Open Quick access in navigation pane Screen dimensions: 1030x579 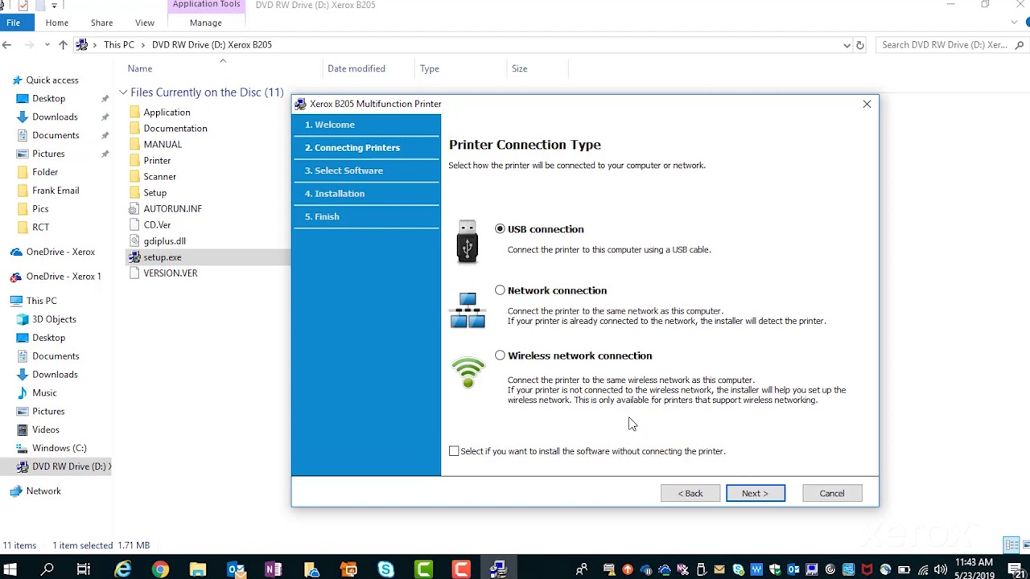pyautogui.click(x=51, y=80)
